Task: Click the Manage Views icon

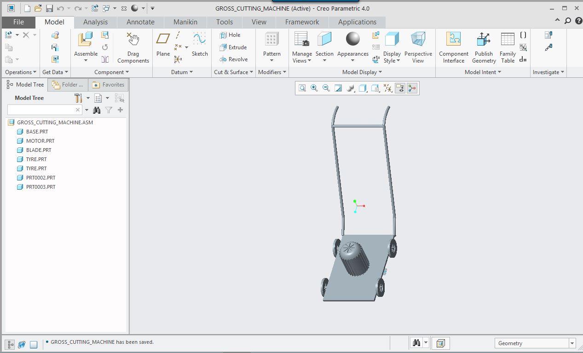Action: pyautogui.click(x=302, y=40)
